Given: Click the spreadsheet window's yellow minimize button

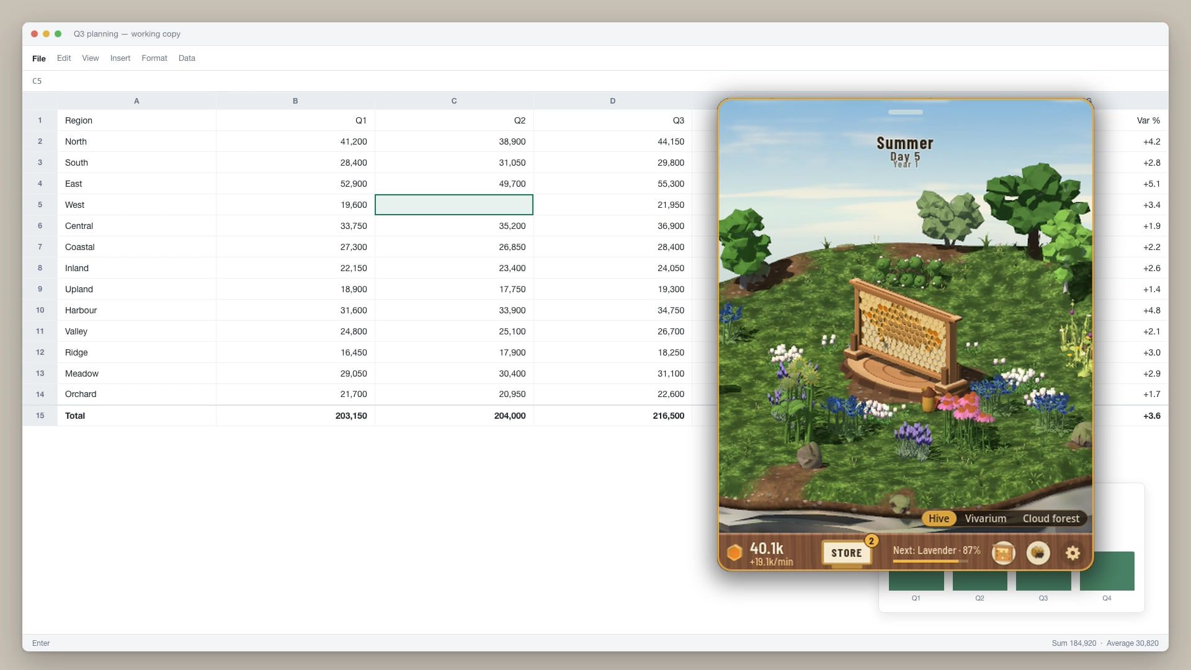Looking at the screenshot, I should click(x=46, y=33).
